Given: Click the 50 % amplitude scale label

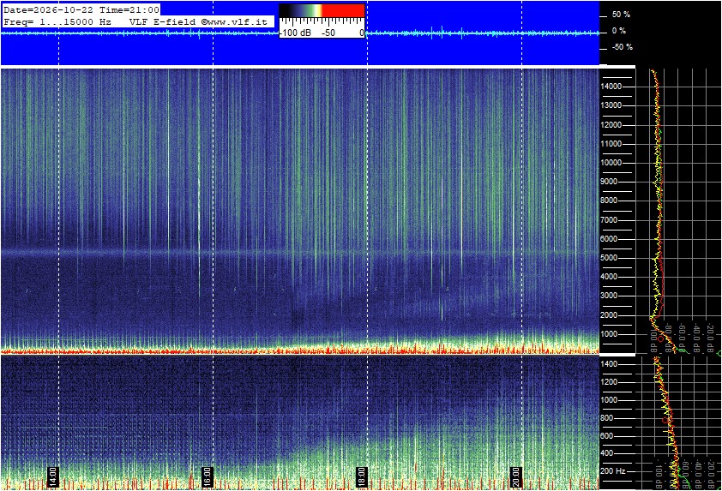Looking at the screenshot, I should (x=621, y=15).
